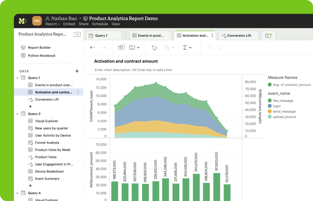Open the Schedule menu
313x201 pixels.
[100, 24]
